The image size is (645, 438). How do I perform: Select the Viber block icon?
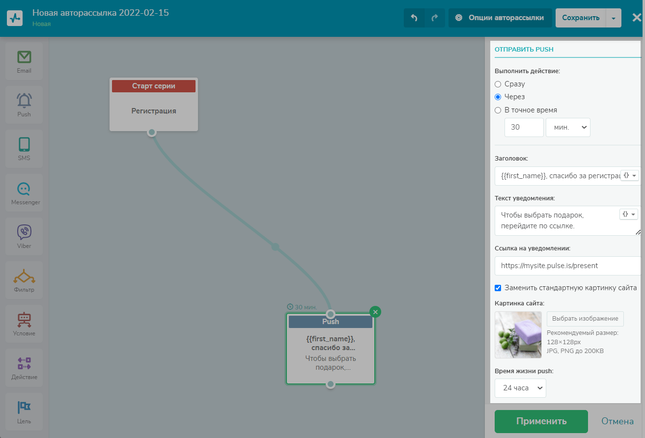[24, 232]
